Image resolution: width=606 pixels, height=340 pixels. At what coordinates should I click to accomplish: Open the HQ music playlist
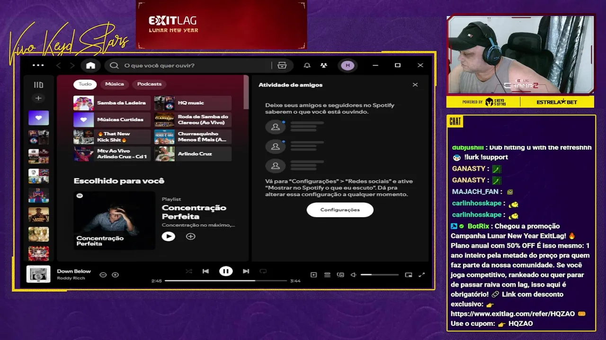click(x=193, y=103)
